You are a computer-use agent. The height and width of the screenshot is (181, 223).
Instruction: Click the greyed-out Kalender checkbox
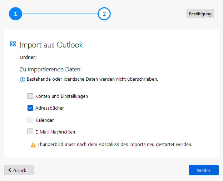30,120
